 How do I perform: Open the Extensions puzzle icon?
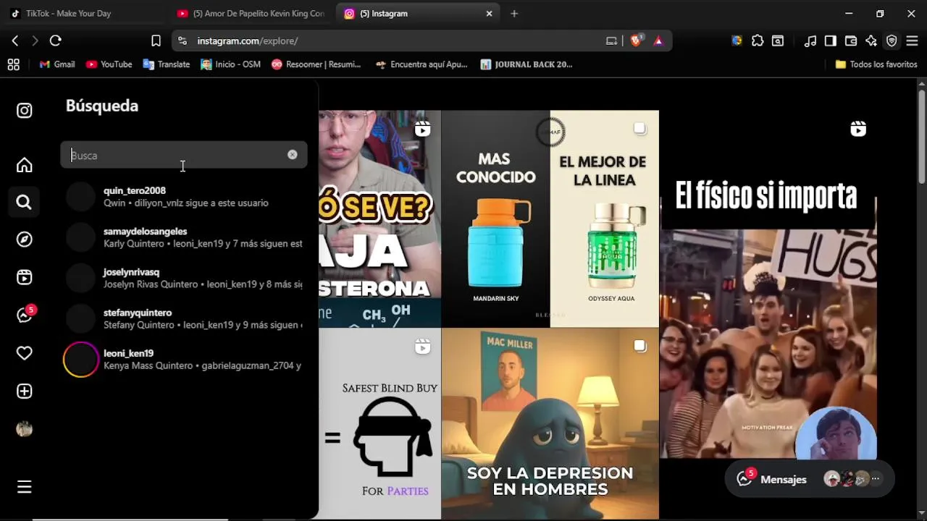pos(758,41)
